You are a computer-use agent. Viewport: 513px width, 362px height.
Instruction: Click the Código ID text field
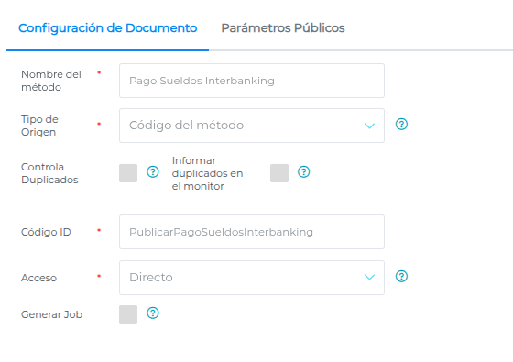click(x=252, y=232)
